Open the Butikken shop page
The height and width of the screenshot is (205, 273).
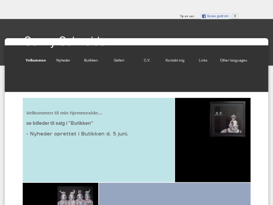91,60
